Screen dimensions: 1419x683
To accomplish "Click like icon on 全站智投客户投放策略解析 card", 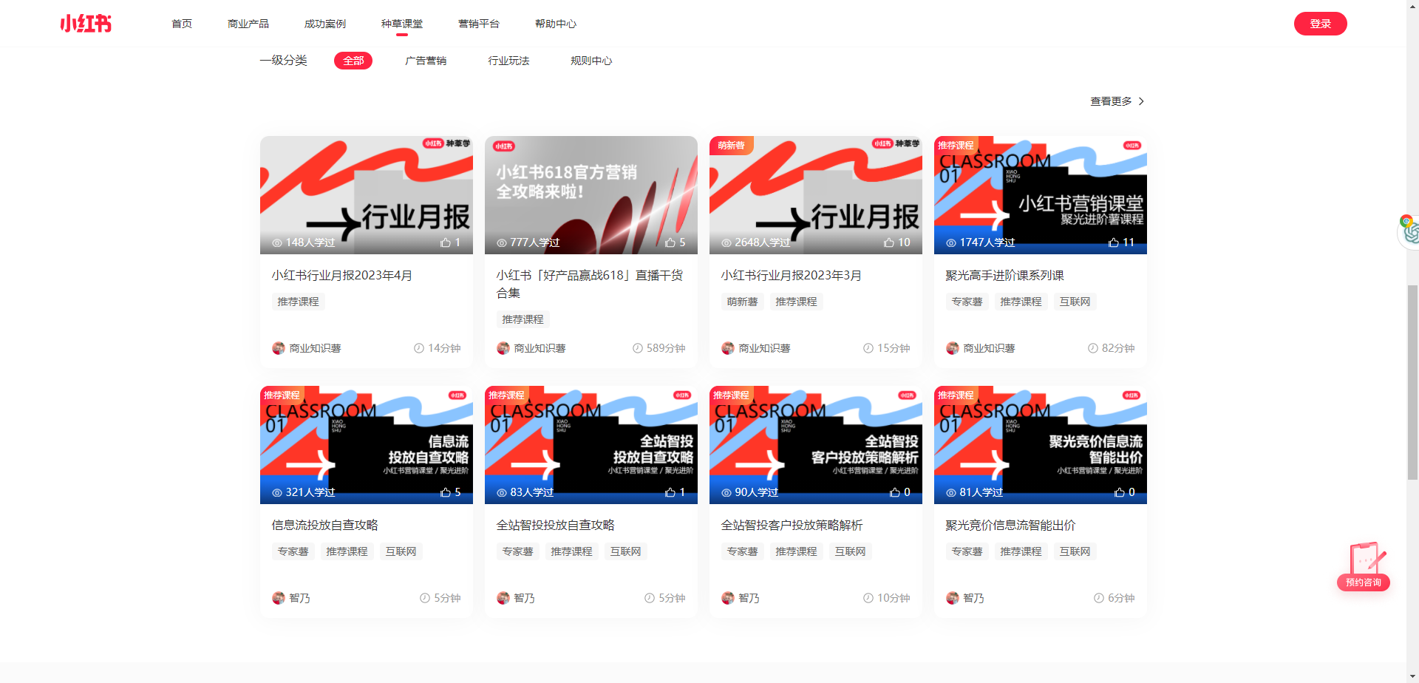I will point(895,492).
